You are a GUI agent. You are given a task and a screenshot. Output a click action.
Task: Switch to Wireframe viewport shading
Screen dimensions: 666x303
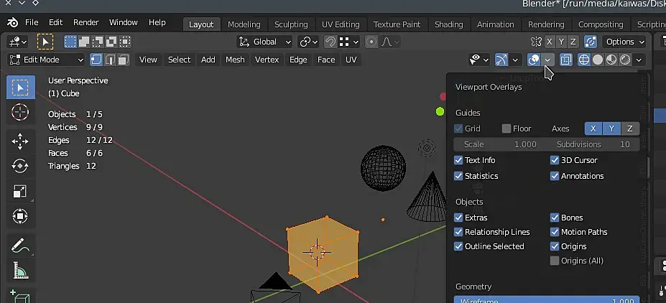[584, 60]
